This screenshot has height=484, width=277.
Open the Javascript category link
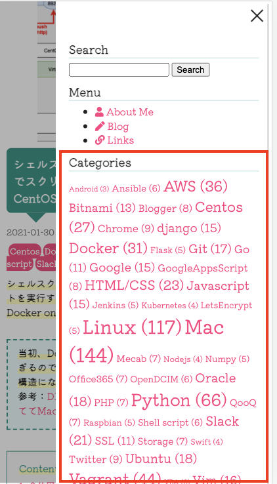[x=218, y=286]
